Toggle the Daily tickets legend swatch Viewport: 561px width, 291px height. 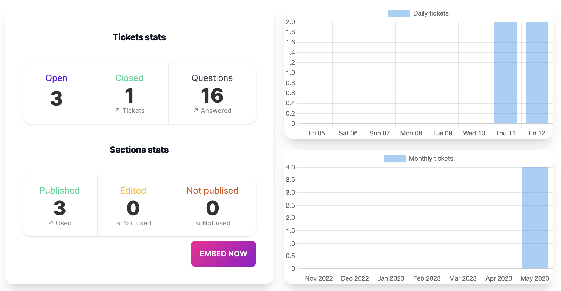(399, 13)
